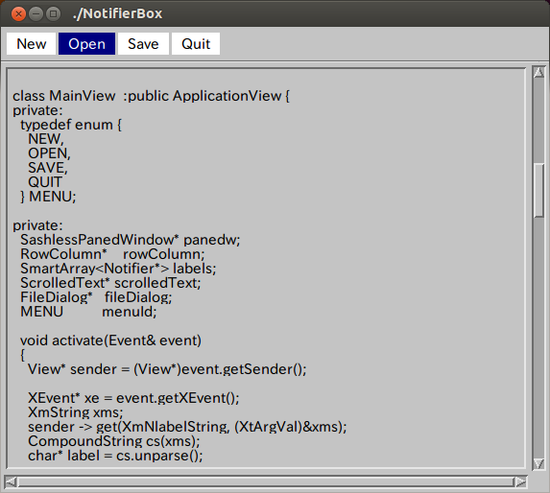Image resolution: width=550 pixels, height=493 pixels.
Task: Click the horizontal scrollbar left arrow
Action: pos(11,482)
